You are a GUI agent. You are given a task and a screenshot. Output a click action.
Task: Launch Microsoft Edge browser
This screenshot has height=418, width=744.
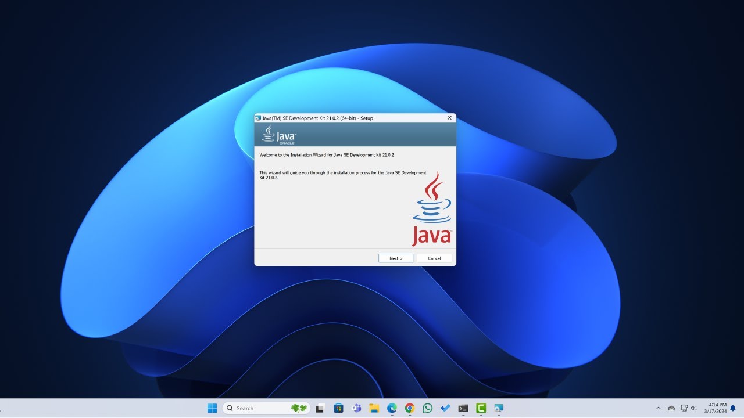click(392, 408)
